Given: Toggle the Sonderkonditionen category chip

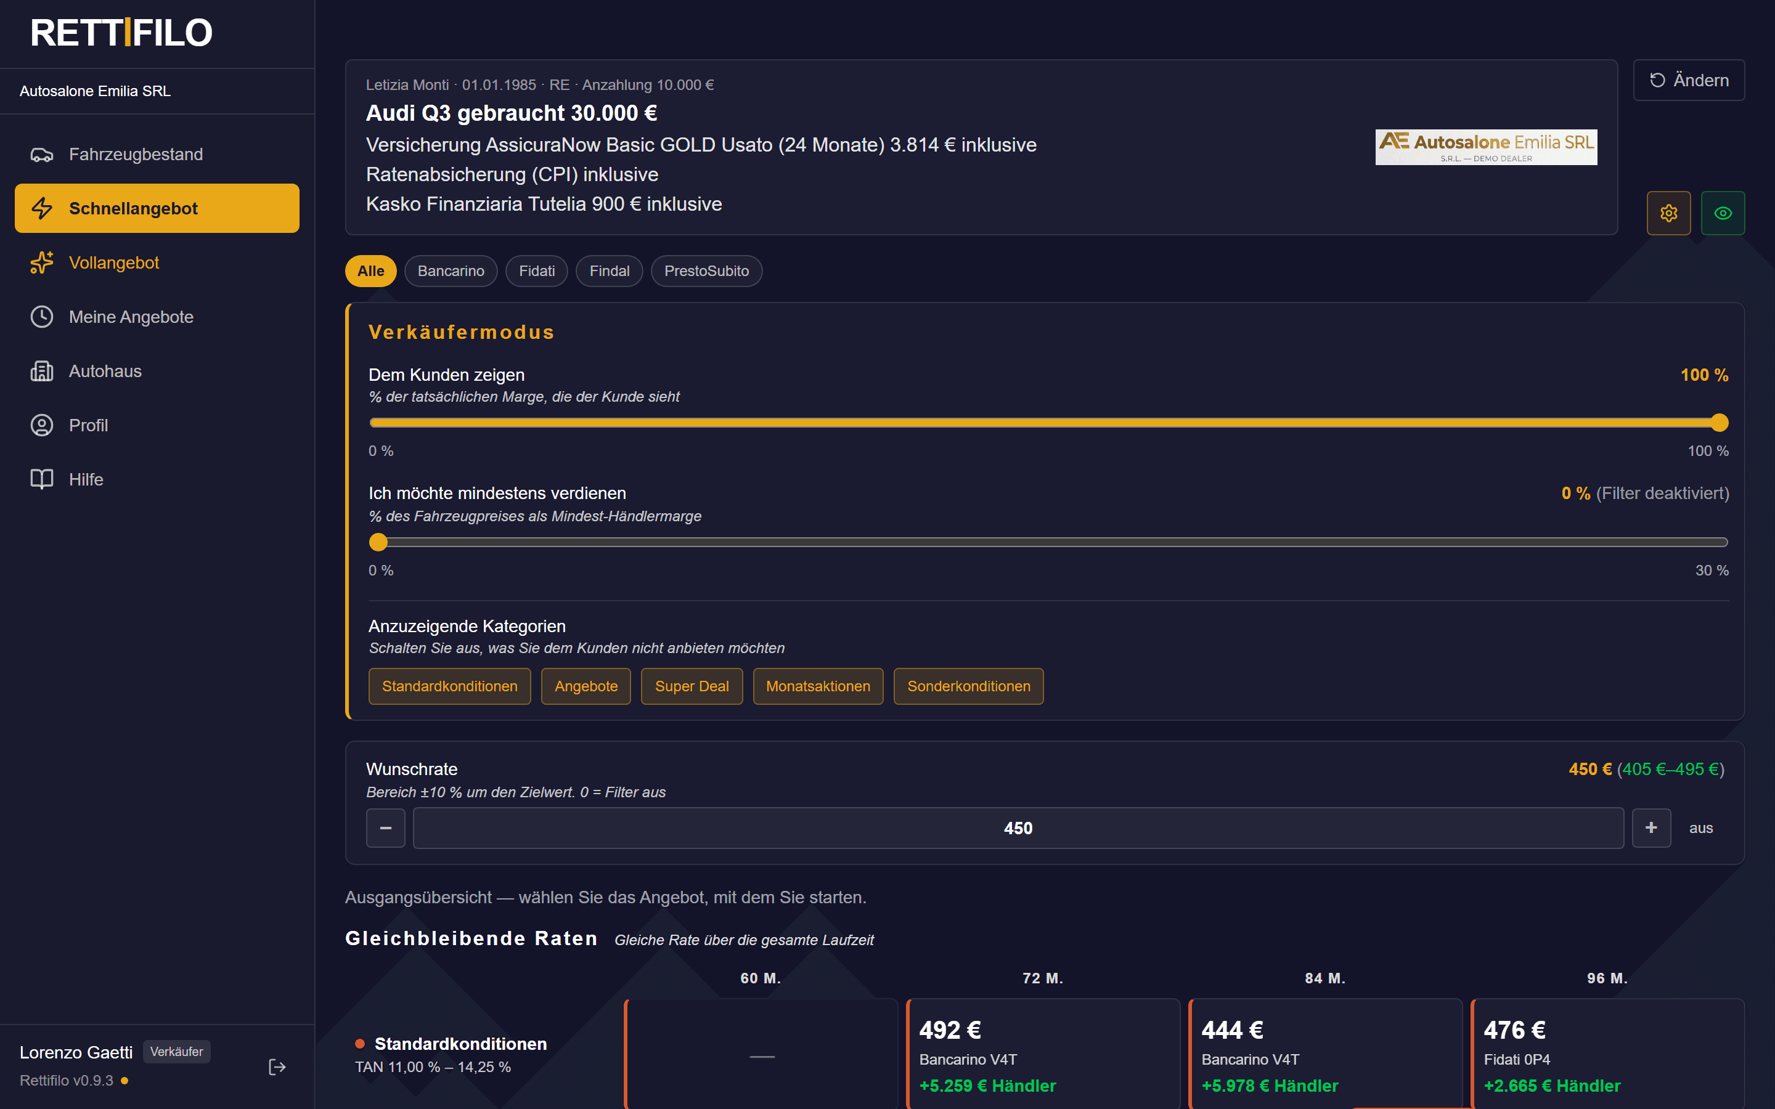Looking at the screenshot, I should click(x=969, y=686).
